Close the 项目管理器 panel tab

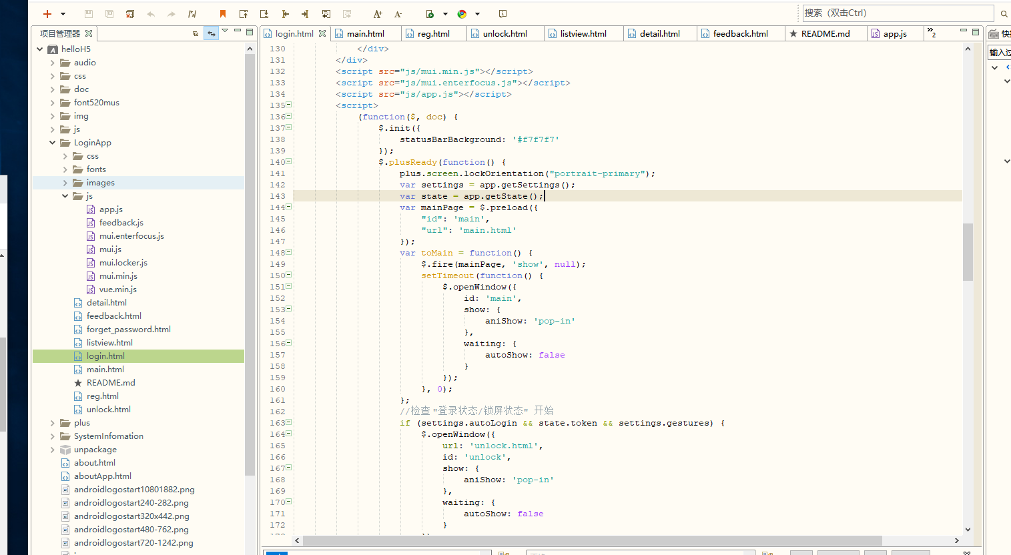(89, 33)
